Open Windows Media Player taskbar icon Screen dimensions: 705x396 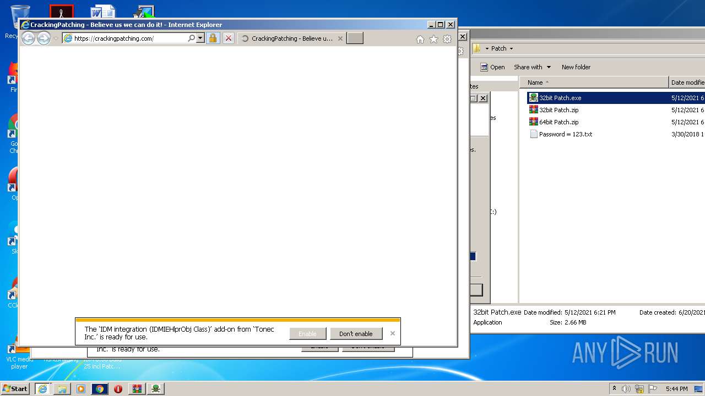81,388
